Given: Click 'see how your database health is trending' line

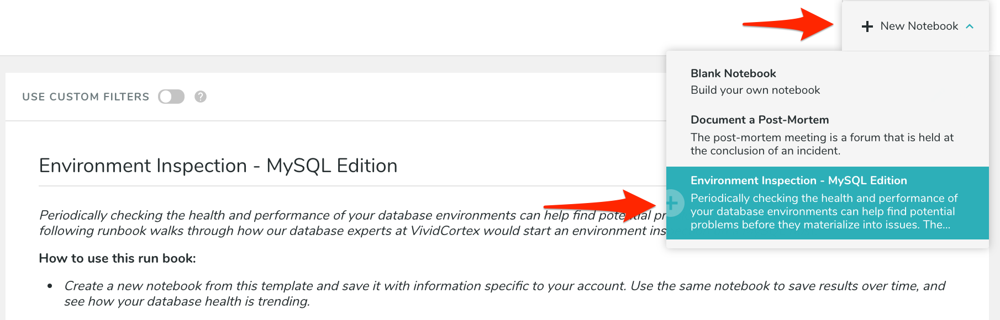Looking at the screenshot, I should coord(187,301).
